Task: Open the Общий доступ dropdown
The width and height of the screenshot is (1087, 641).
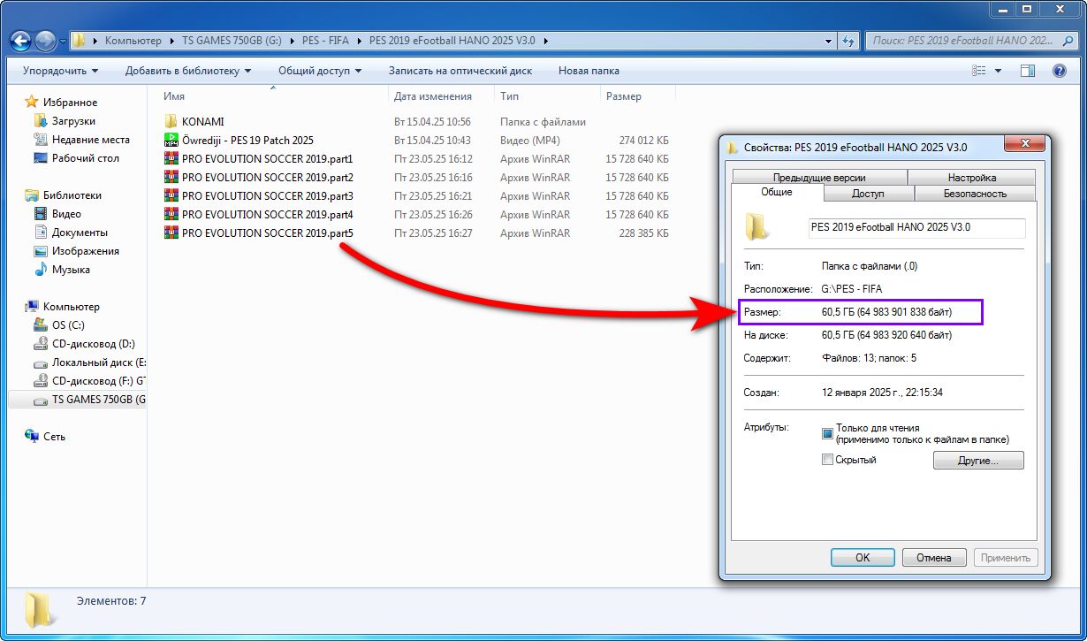Action: pyautogui.click(x=320, y=71)
